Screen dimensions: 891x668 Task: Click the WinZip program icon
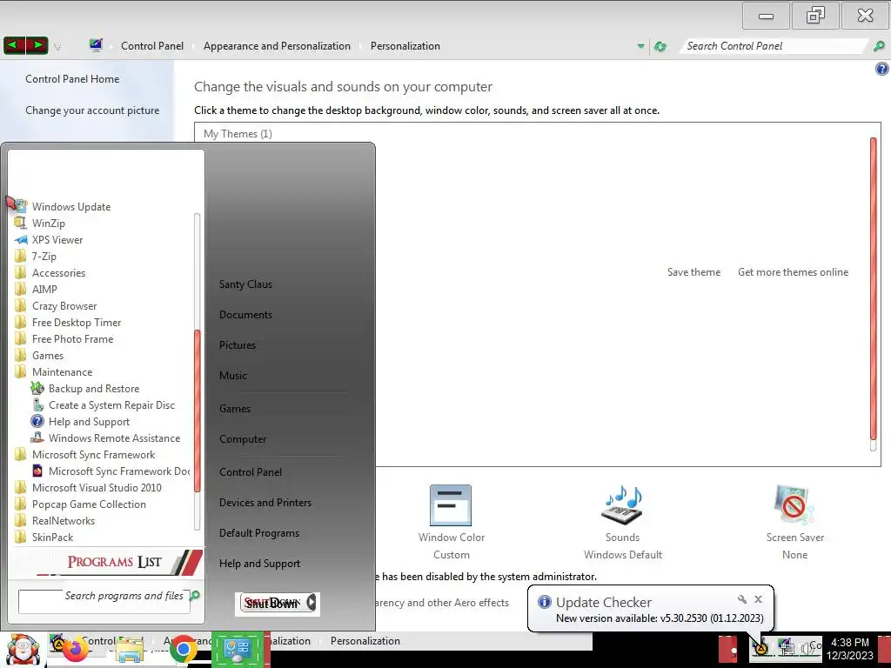coord(21,223)
